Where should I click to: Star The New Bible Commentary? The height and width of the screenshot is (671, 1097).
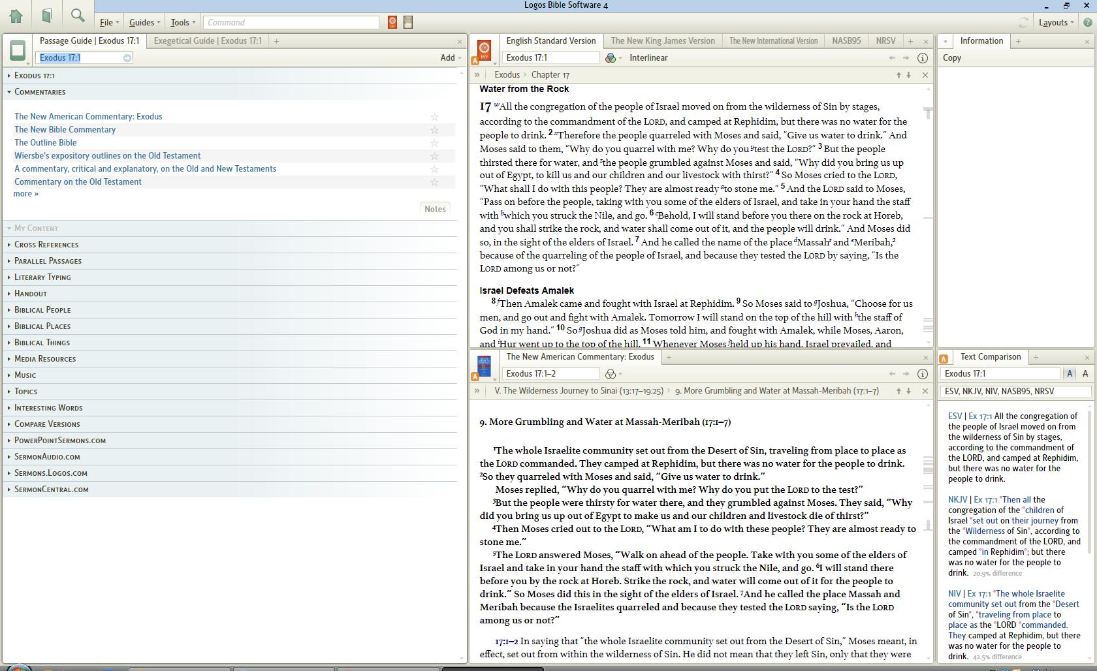[434, 130]
